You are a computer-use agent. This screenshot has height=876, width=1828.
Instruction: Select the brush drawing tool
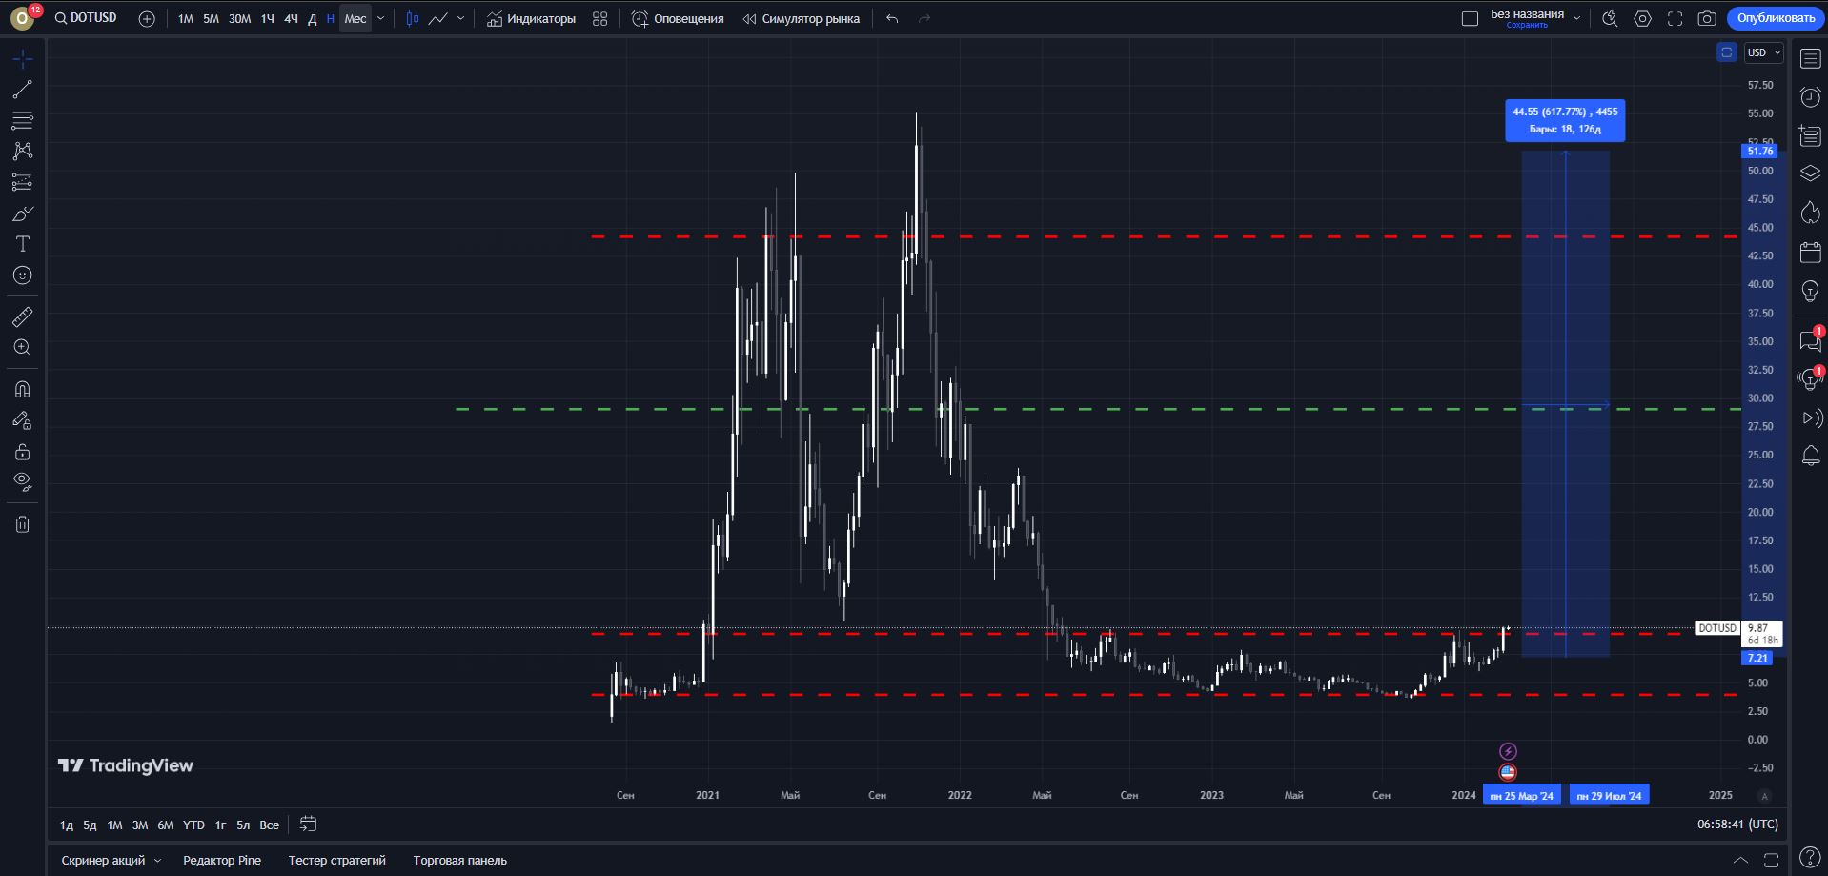(22, 213)
